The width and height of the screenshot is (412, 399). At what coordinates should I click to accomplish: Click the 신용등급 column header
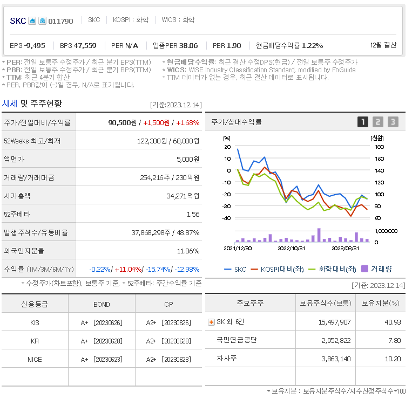click(x=35, y=304)
